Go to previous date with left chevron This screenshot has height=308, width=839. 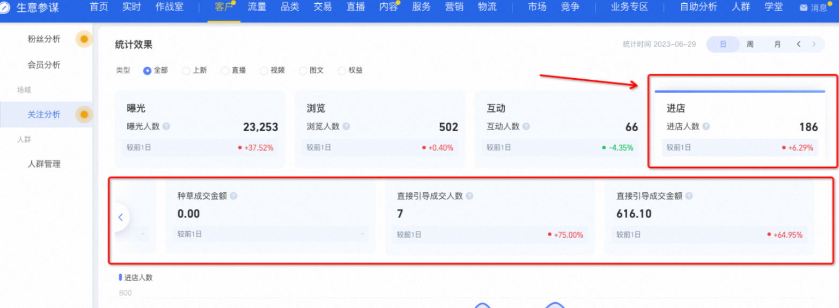pos(799,44)
